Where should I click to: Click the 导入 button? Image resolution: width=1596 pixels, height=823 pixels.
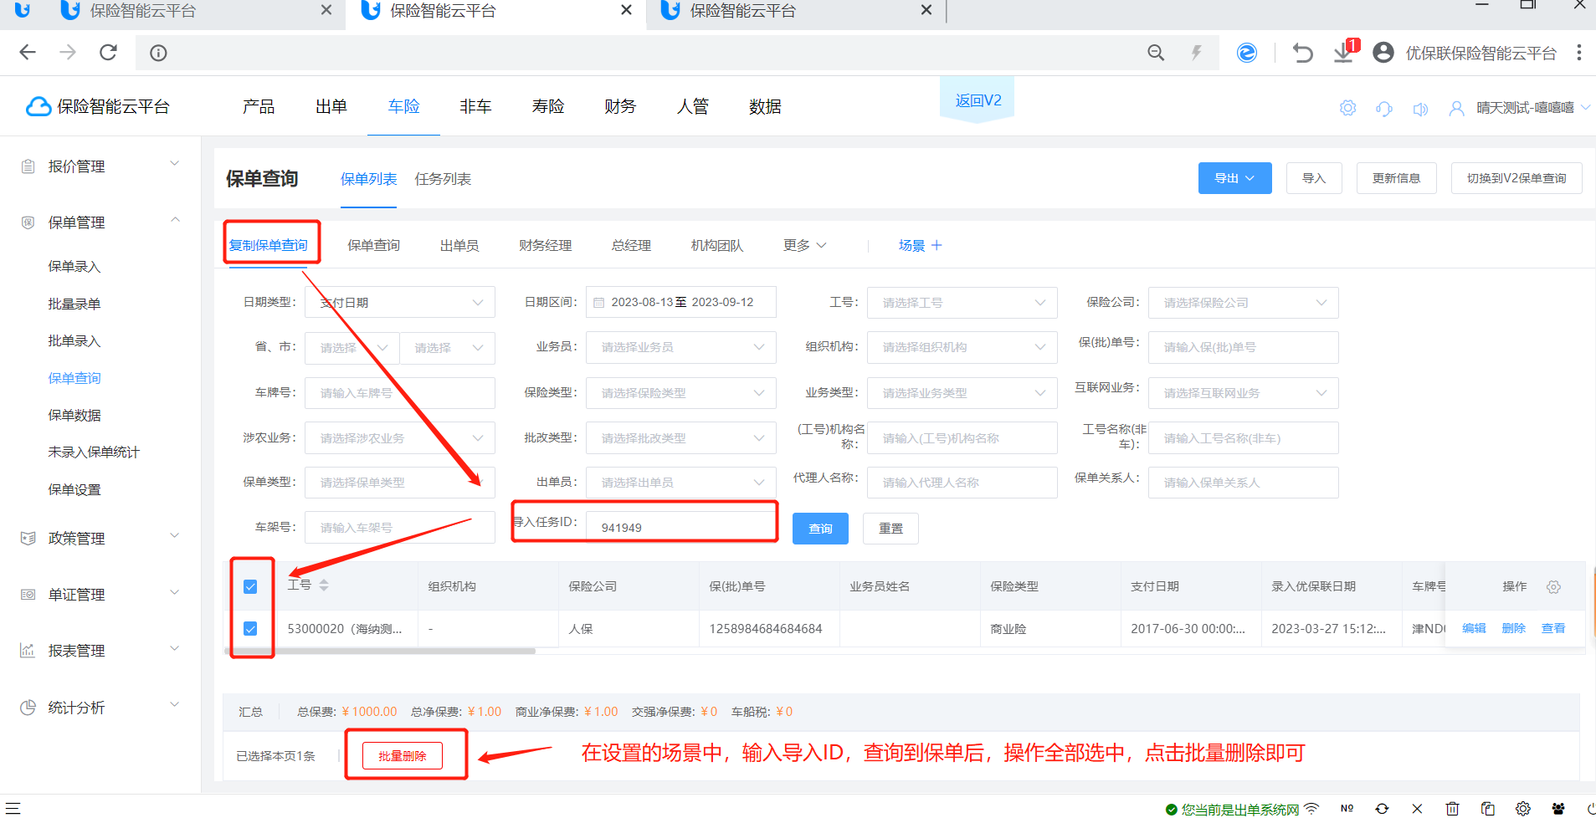1314,178
